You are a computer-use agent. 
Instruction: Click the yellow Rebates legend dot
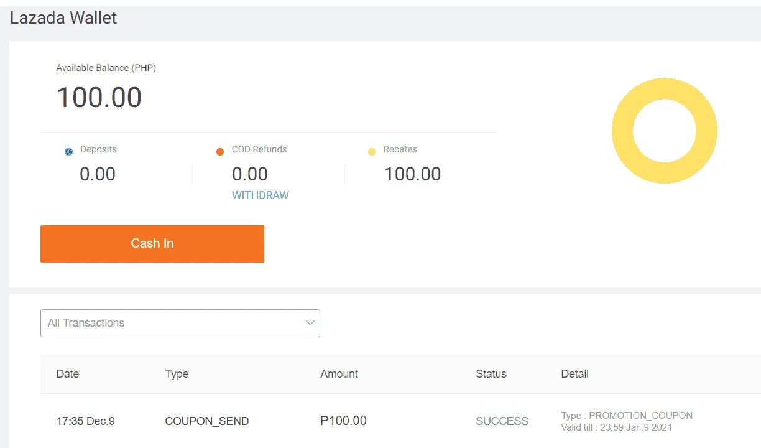372,152
